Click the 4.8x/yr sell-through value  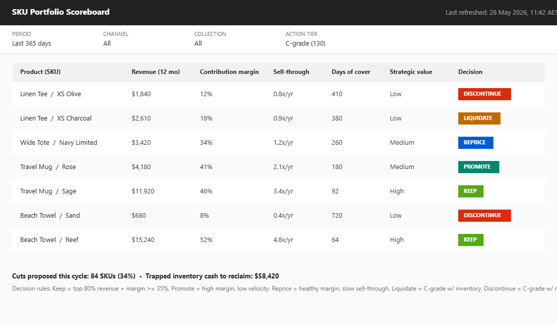[283, 240]
